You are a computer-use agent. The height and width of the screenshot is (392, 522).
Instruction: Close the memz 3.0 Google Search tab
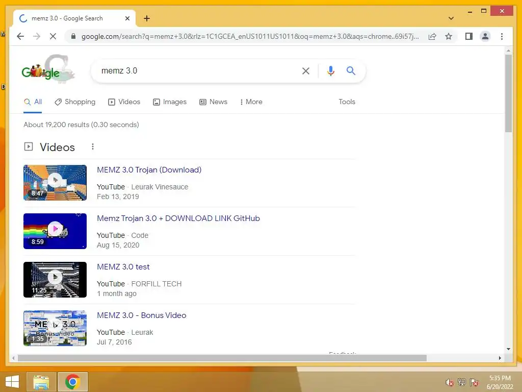click(127, 18)
